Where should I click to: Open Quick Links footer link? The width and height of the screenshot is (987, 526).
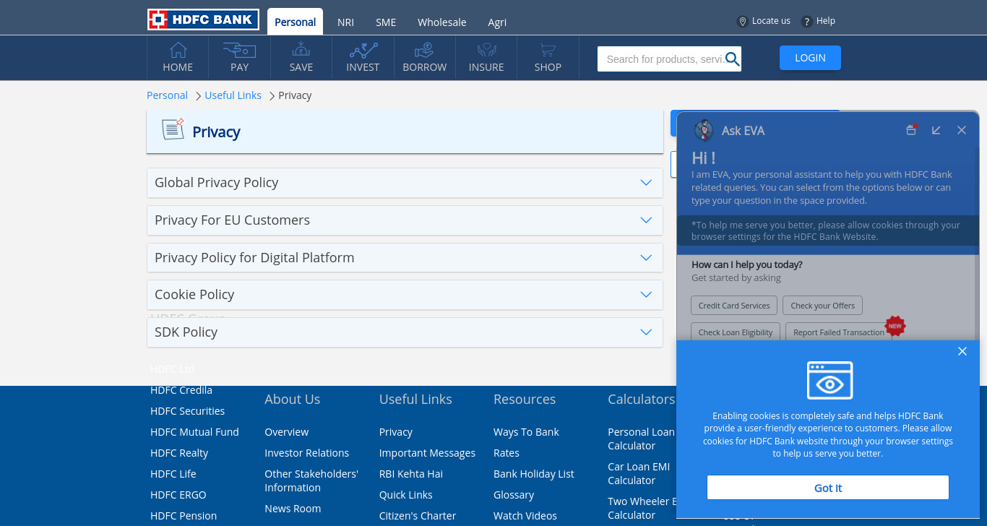(406, 495)
